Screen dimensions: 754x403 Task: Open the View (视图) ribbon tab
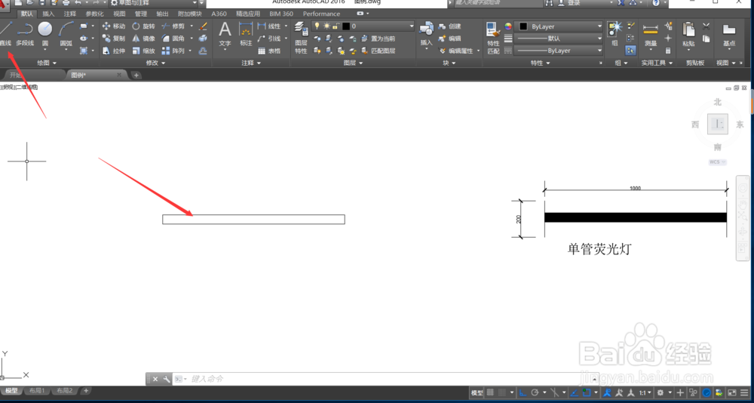point(119,14)
